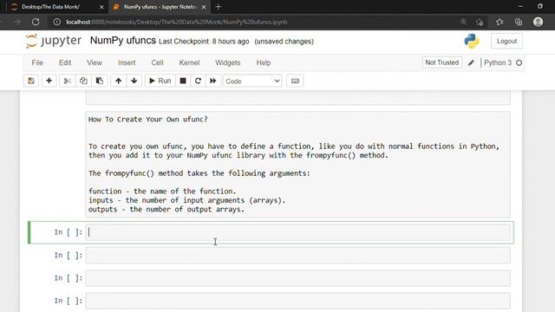This screenshot has height=312, width=555.
Task: Open a new browser tab
Action: [x=218, y=7]
